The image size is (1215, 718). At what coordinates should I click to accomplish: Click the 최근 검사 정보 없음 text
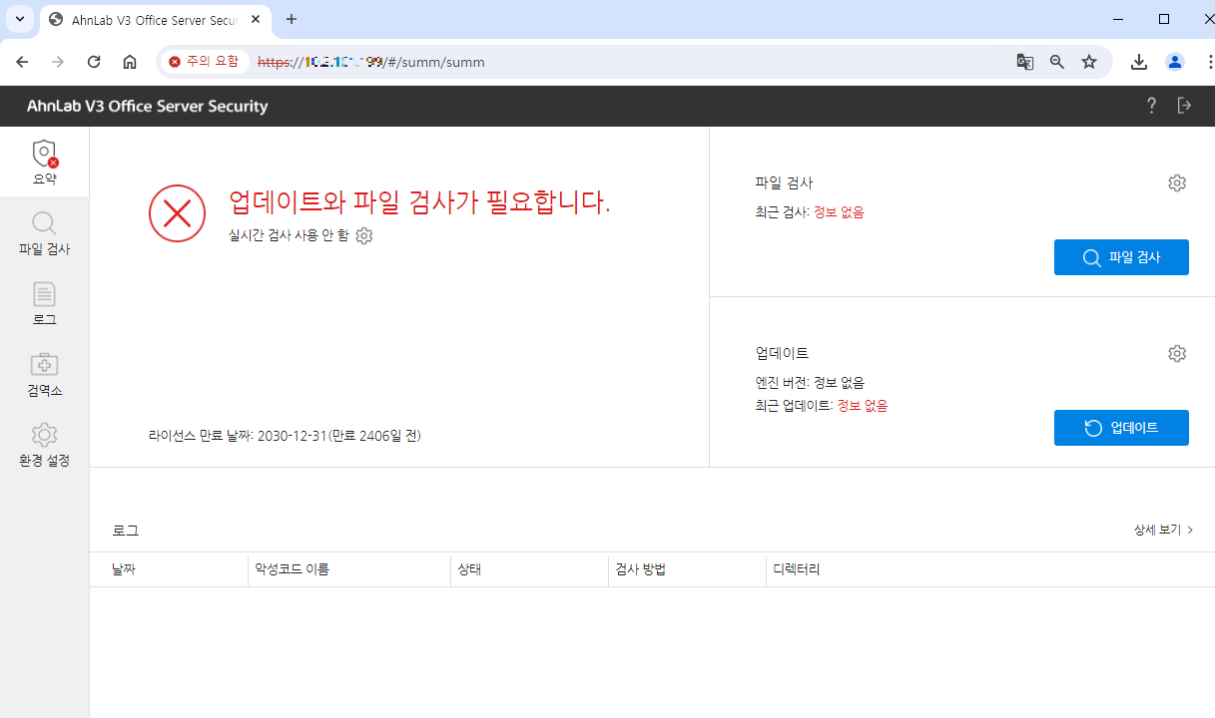coord(810,212)
